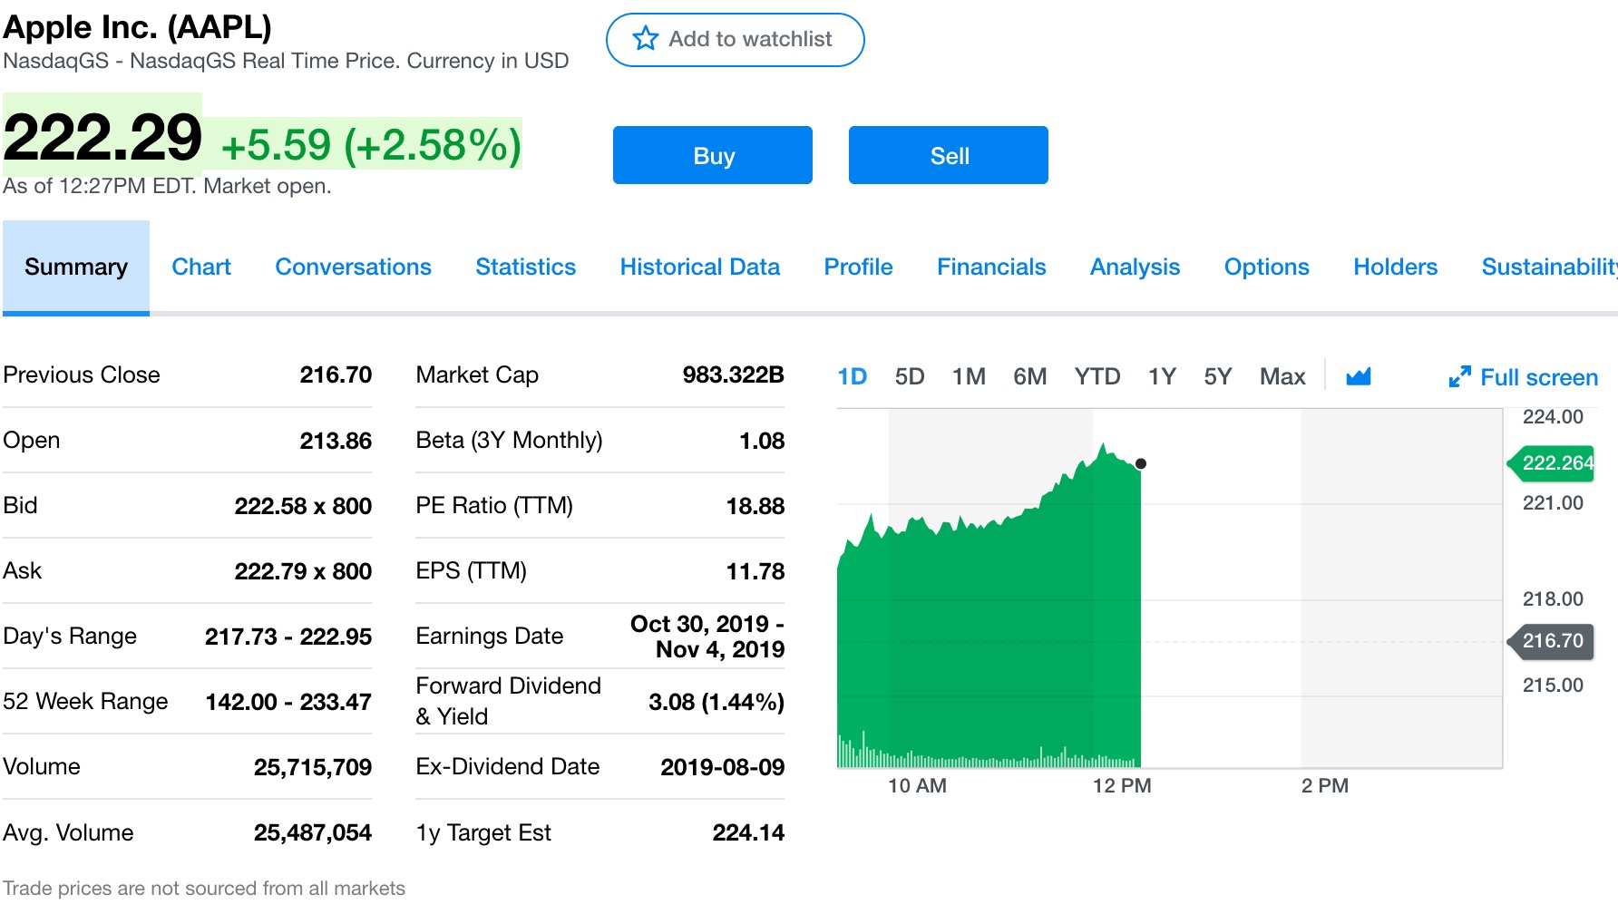
Task: Show the Max chart range
Action: pyautogui.click(x=1282, y=376)
